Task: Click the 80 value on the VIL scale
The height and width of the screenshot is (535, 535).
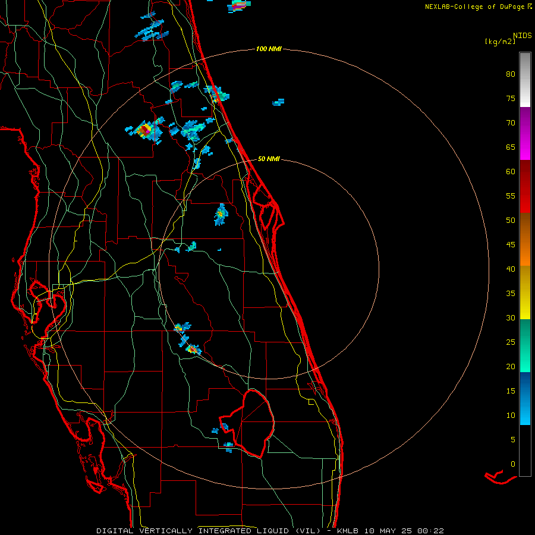Action: pos(511,74)
